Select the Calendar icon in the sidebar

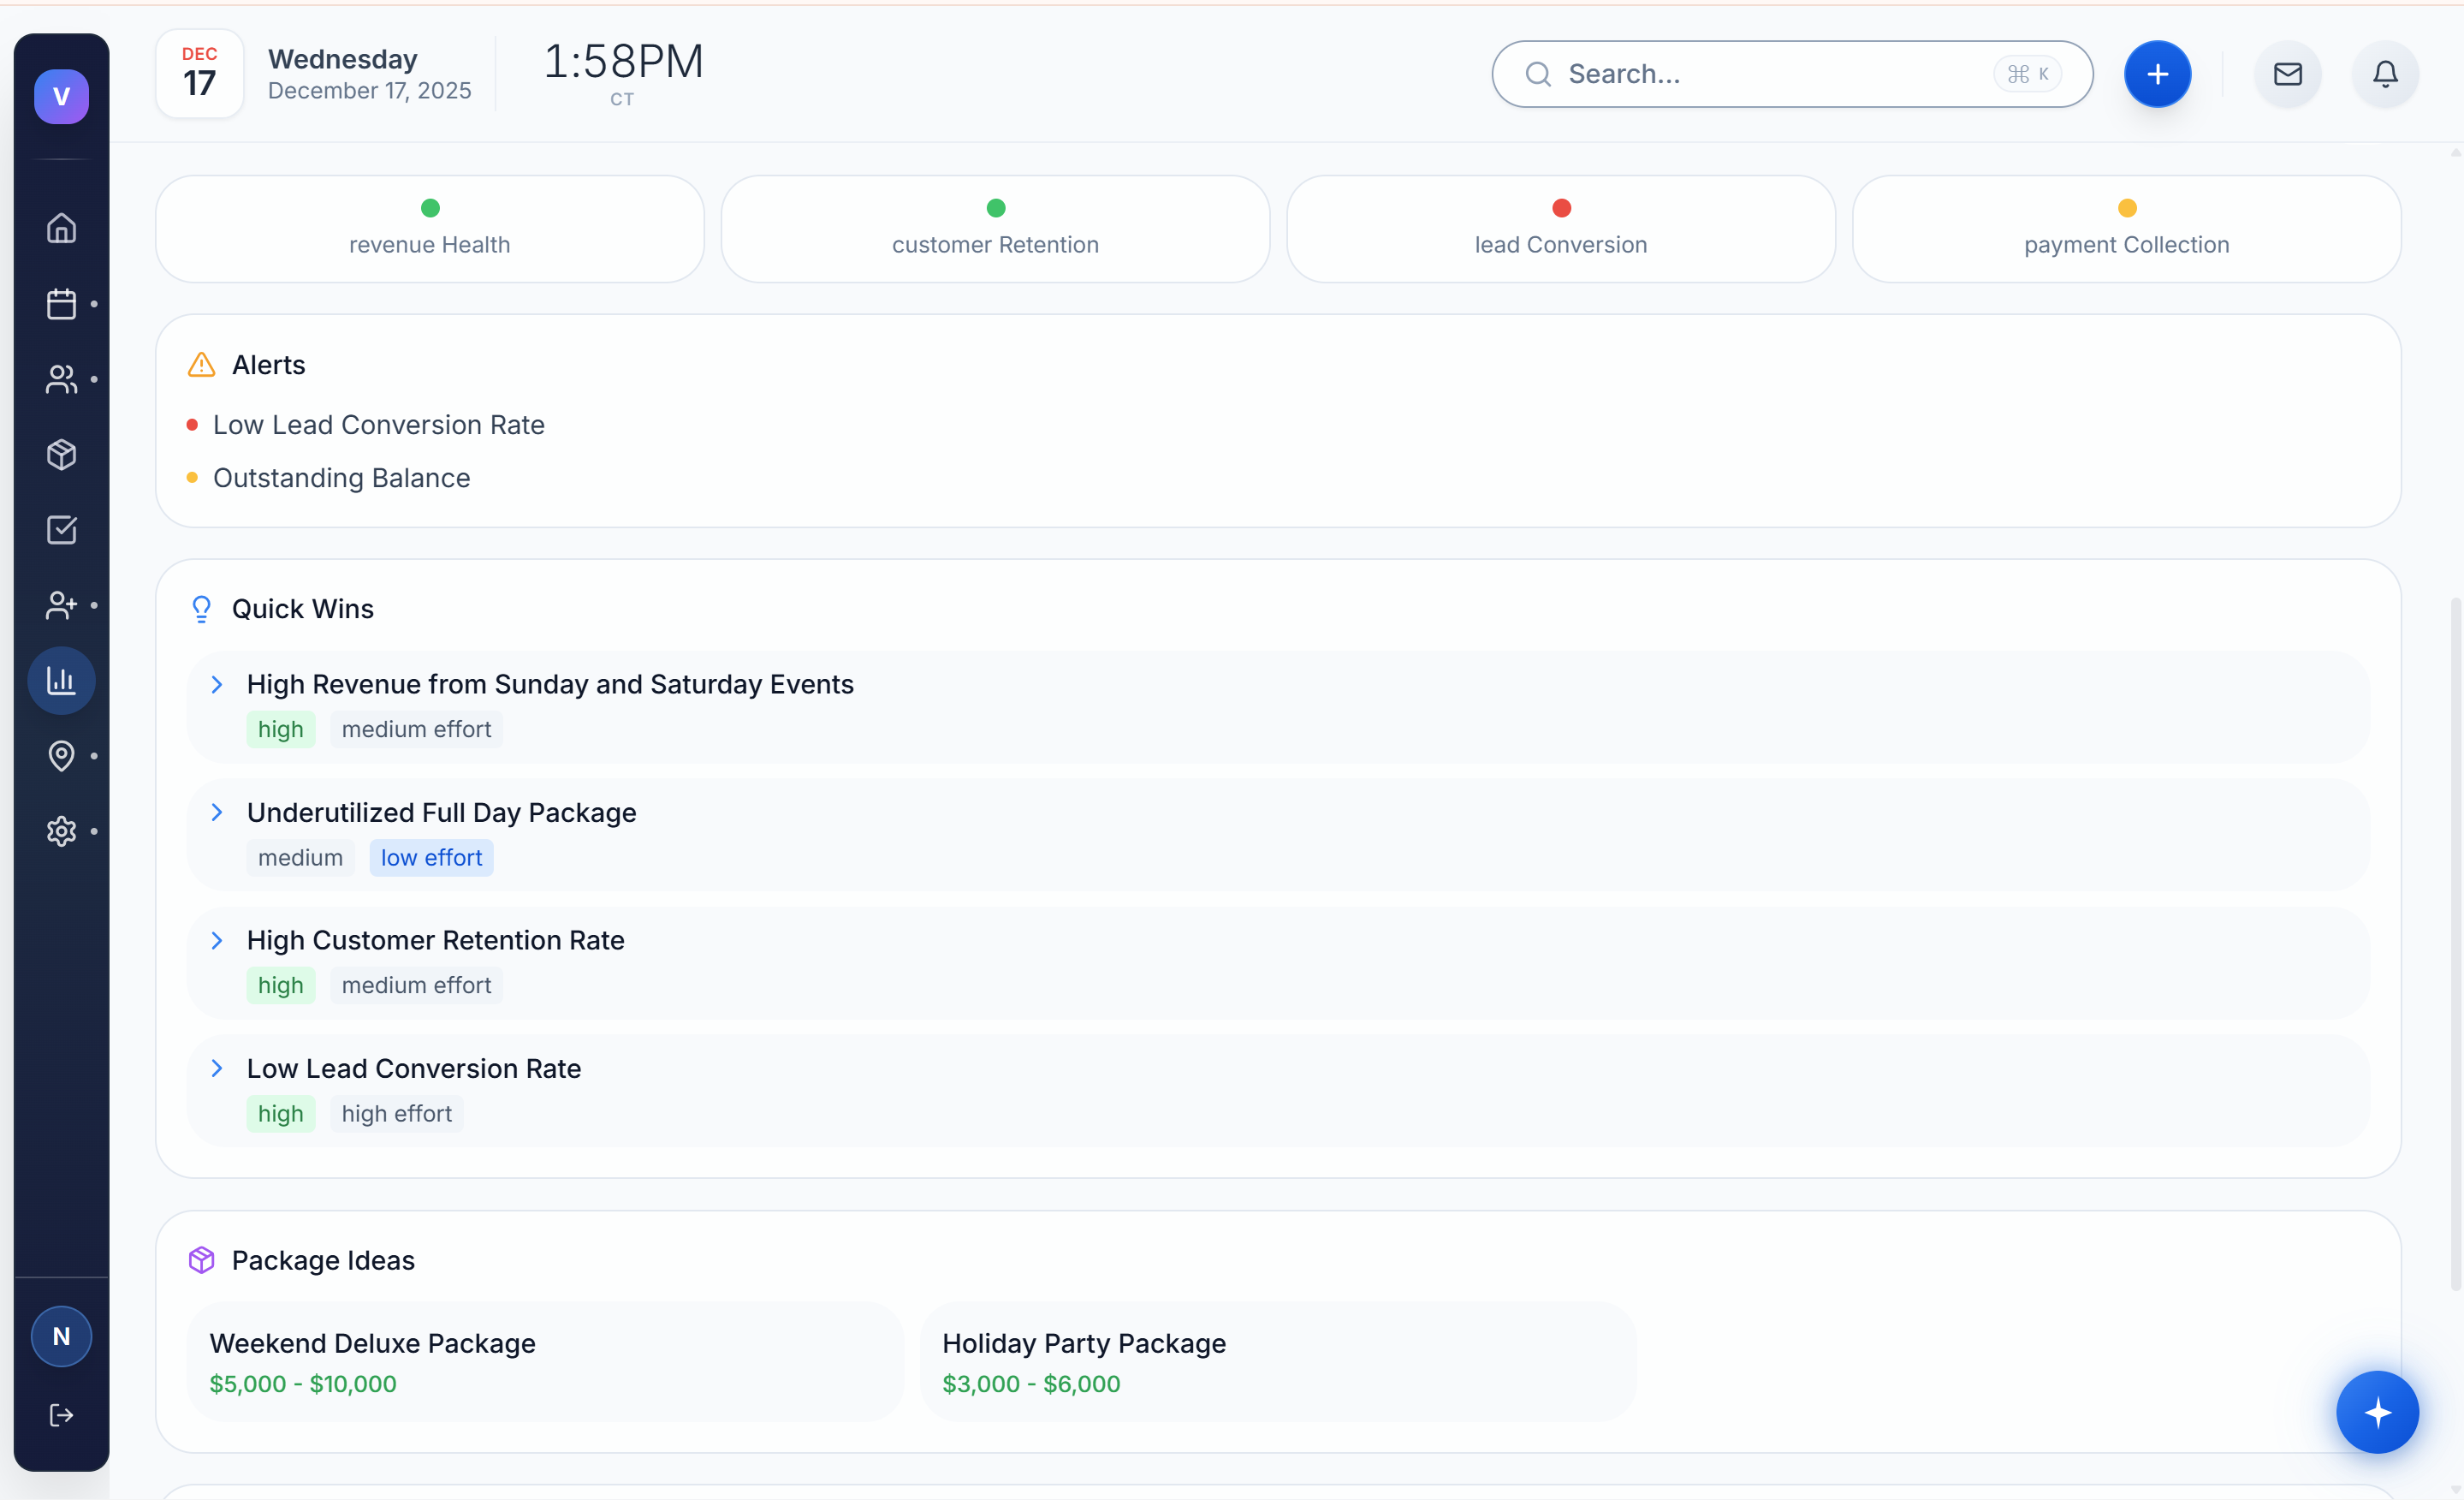click(x=61, y=304)
